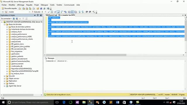
Task: Switch to the Messages tab
Action: (x=50, y=58)
